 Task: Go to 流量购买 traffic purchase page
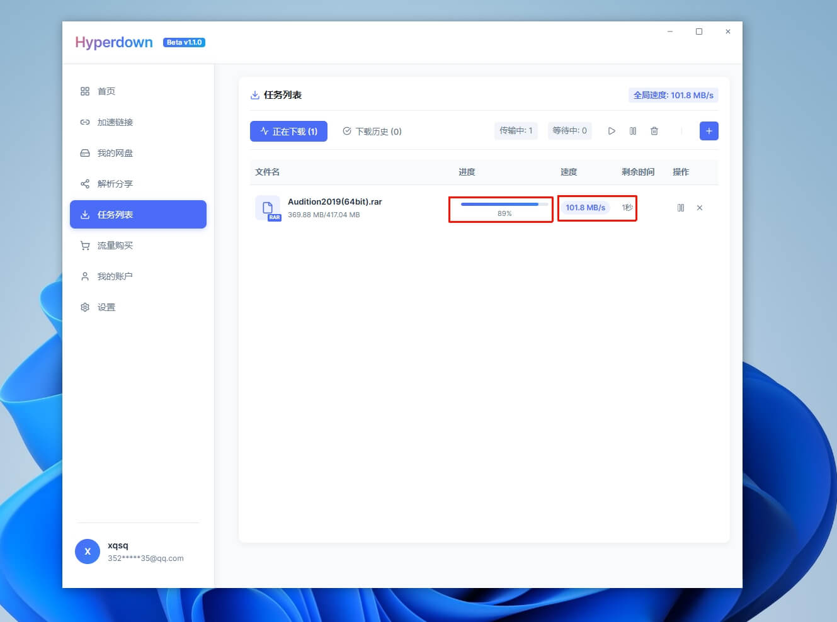click(115, 246)
